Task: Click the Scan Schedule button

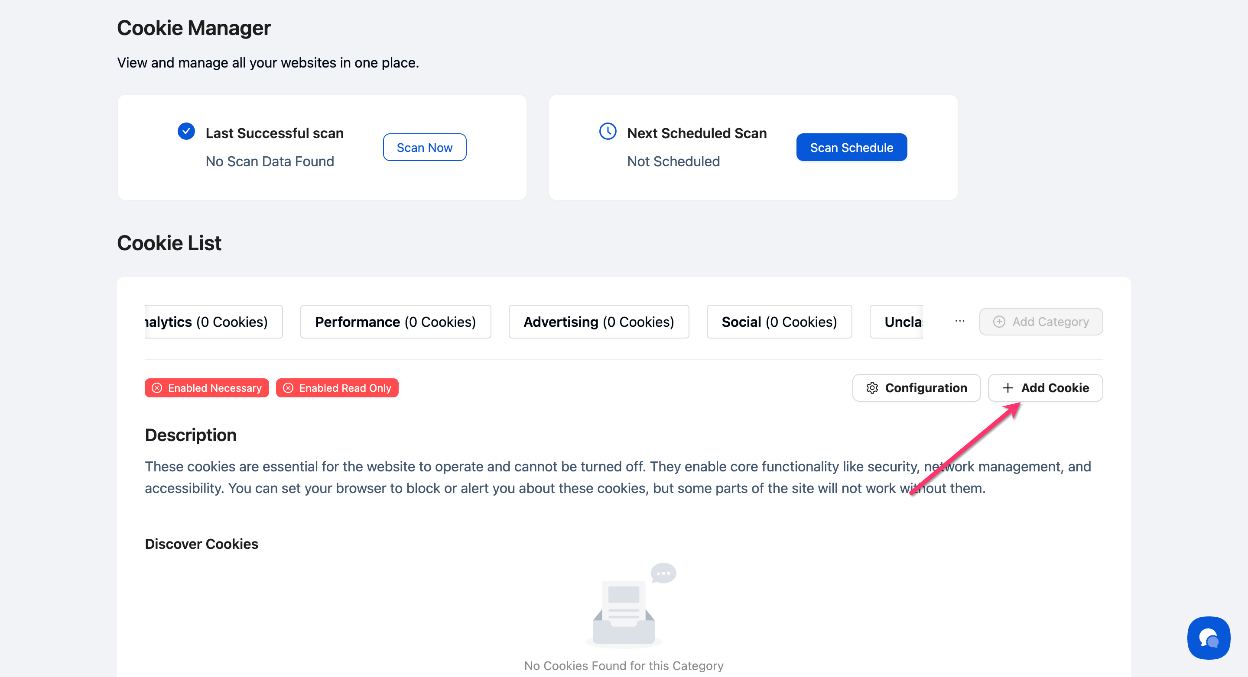Action: 851,147
